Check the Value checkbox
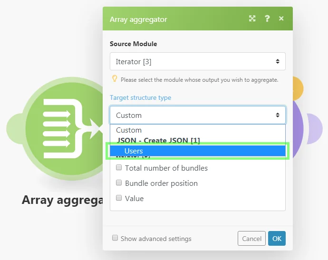The width and height of the screenshot is (328, 260). [x=119, y=198]
